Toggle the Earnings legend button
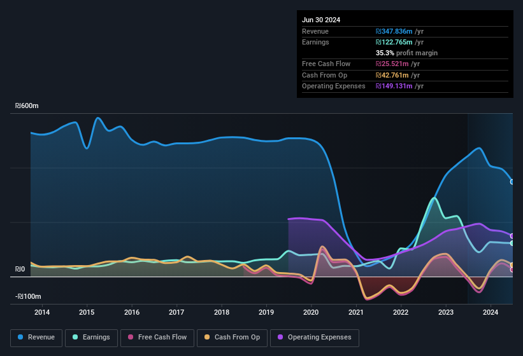523x356 pixels. pyautogui.click(x=91, y=338)
